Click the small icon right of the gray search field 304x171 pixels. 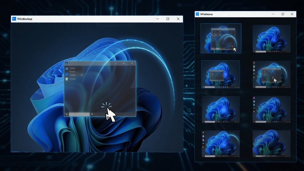(x=92, y=114)
